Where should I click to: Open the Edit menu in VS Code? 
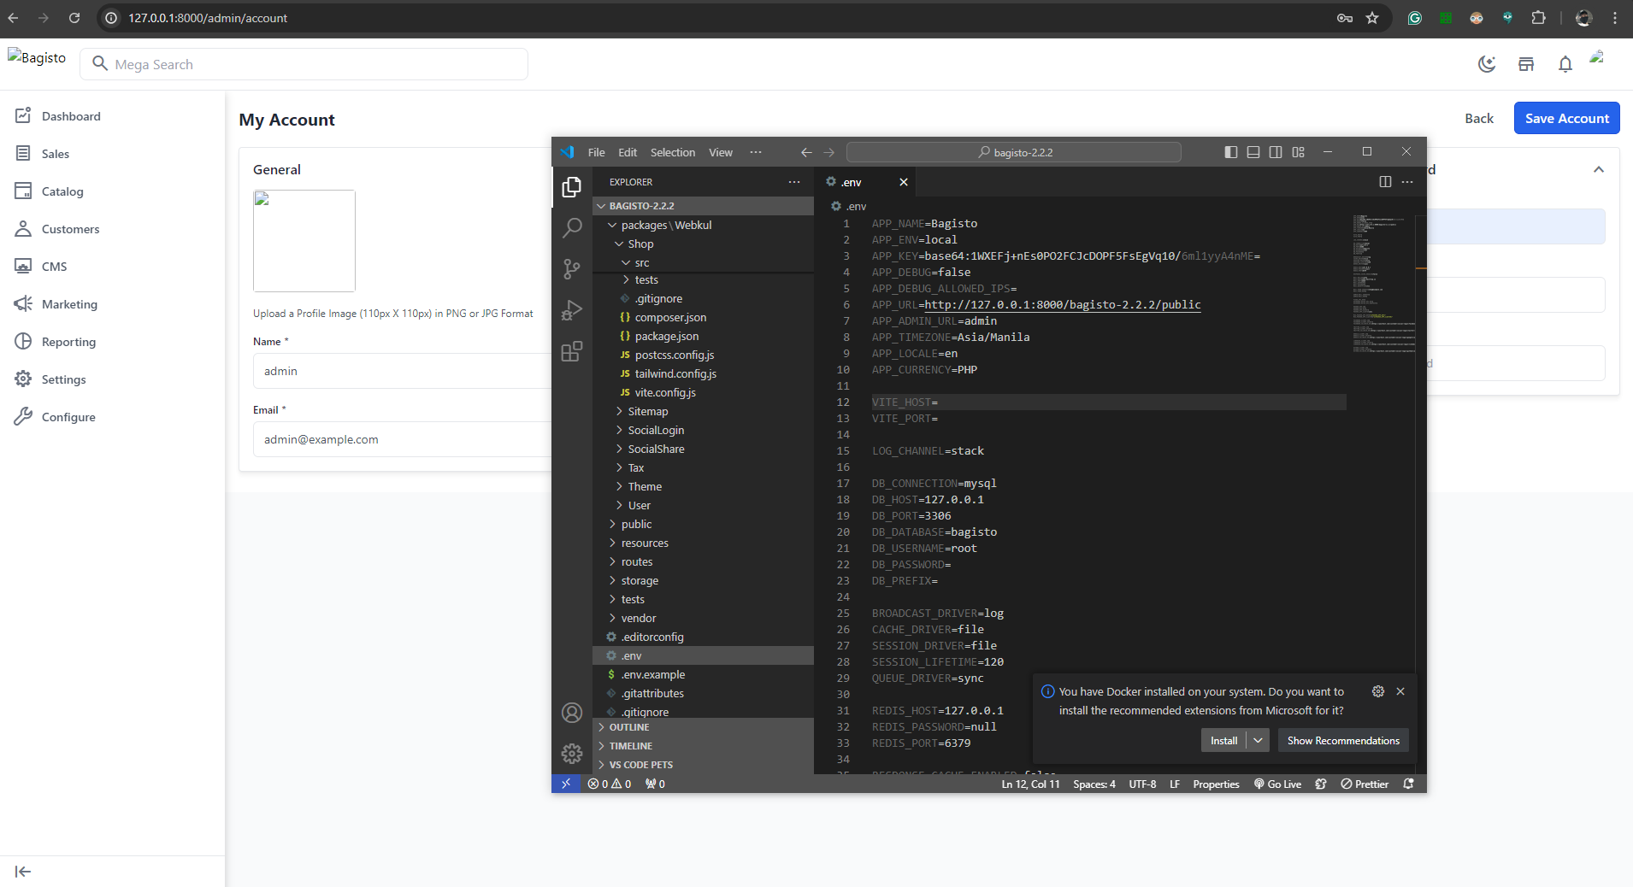click(x=628, y=152)
